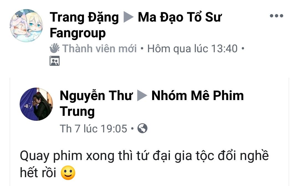
Task: Click the hết rồi text line
Action: tap(38, 173)
